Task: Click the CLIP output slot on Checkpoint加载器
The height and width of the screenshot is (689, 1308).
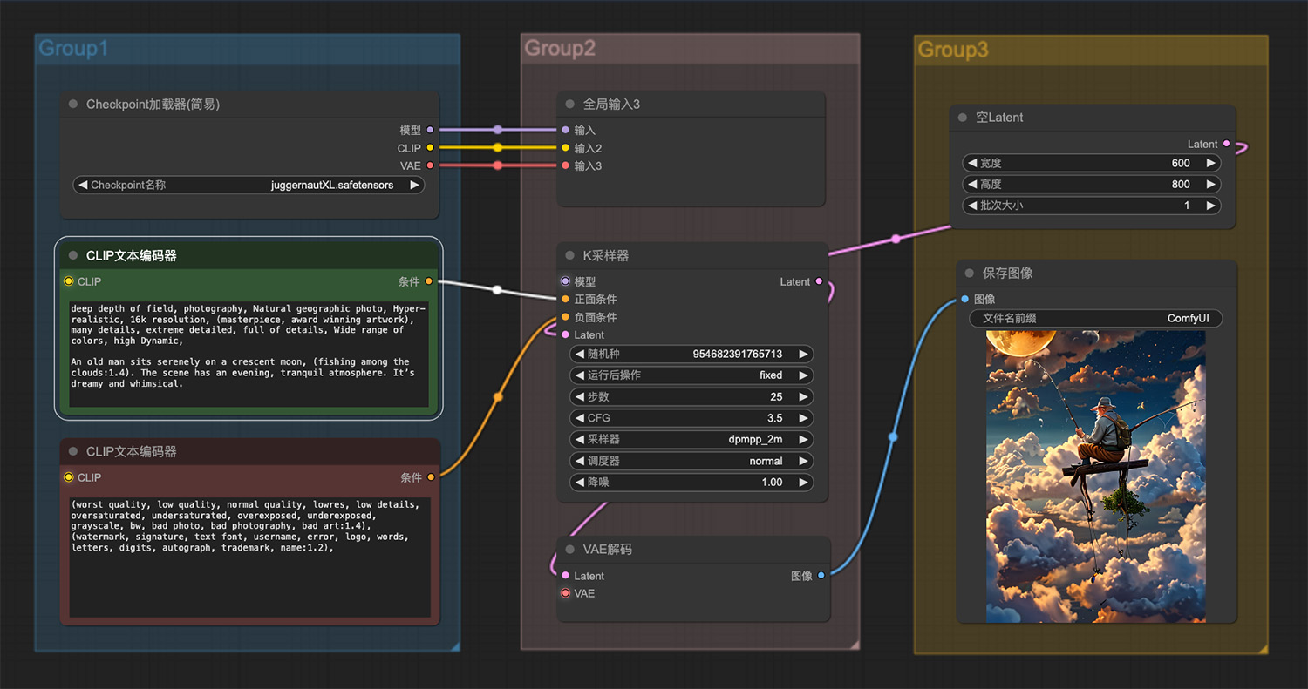Action: pyautogui.click(x=430, y=148)
